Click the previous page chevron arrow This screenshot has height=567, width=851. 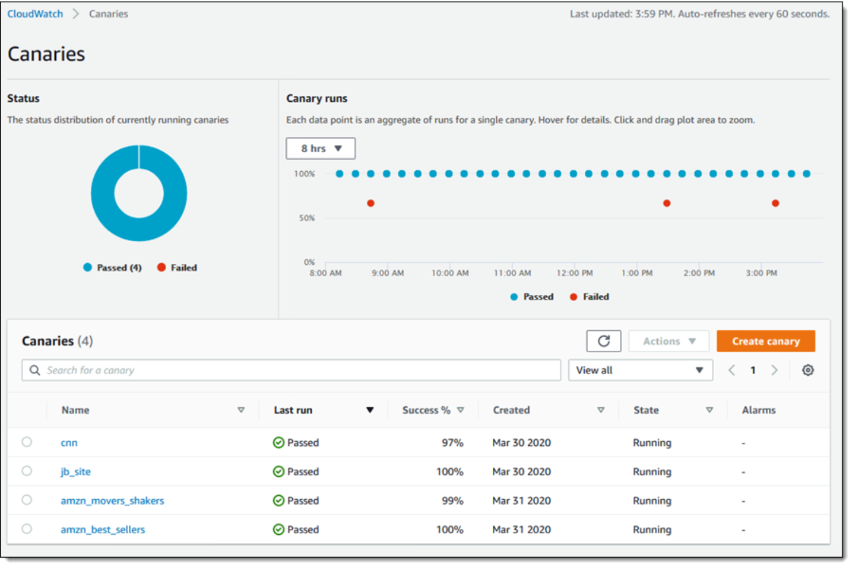click(731, 370)
